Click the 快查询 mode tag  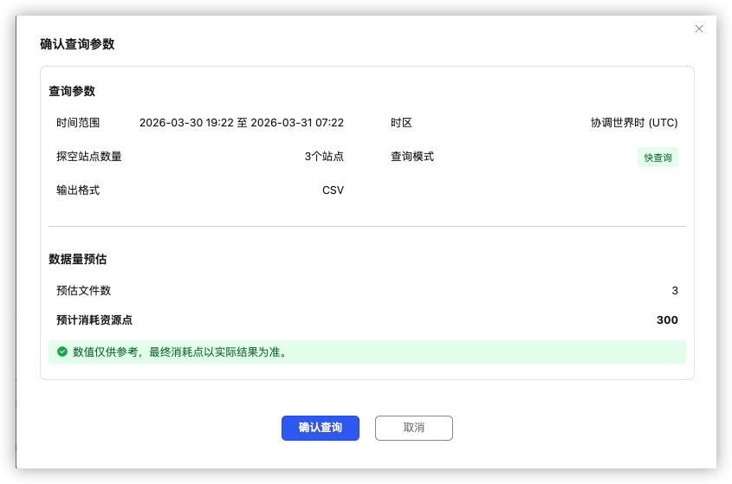(658, 158)
